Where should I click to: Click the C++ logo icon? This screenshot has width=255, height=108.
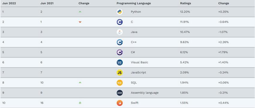(119, 42)
